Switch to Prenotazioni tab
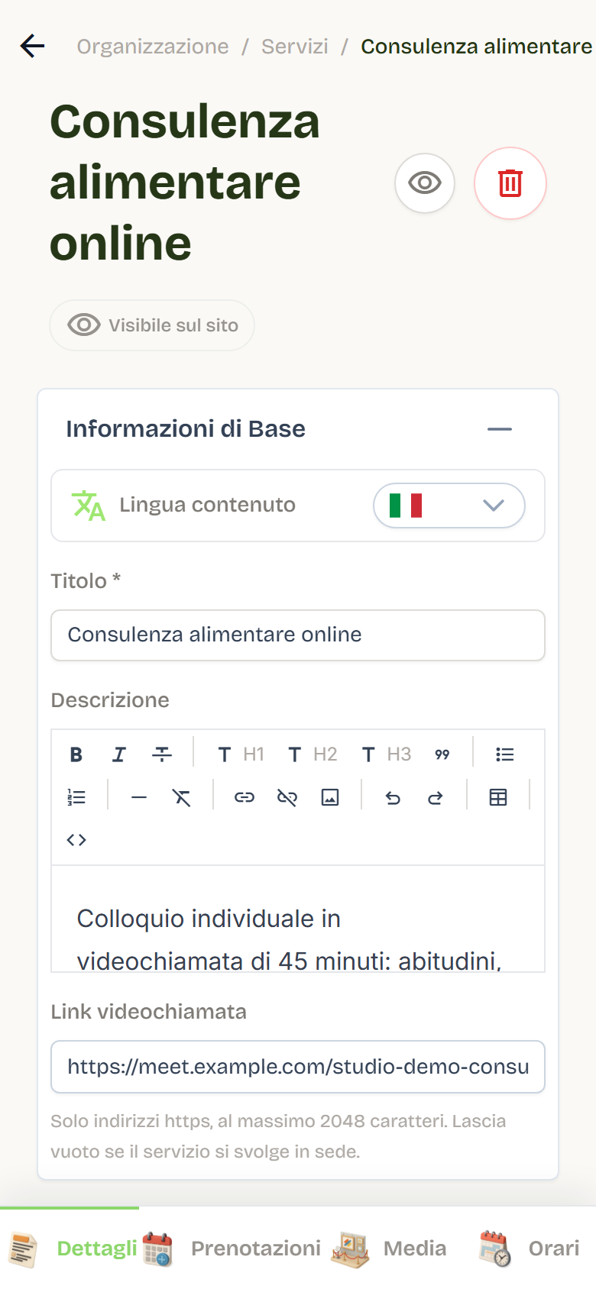 coord(232,1249)
